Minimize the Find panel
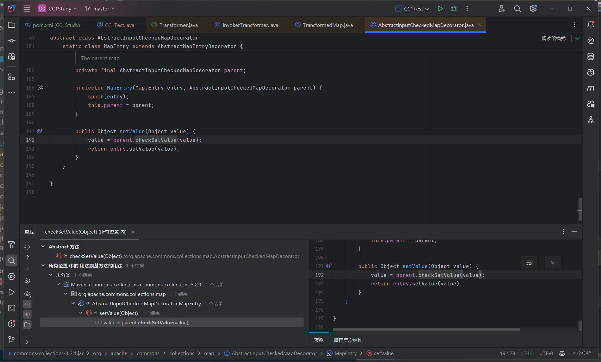Image resolution: width=601 pixels, height=362 pixels. click(574, 232)
